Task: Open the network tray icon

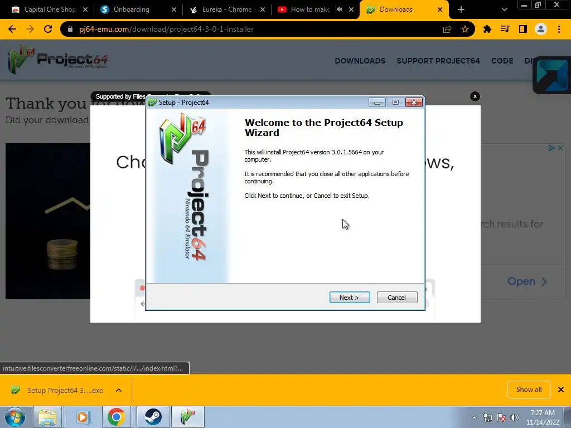Action: (x=487, y=417)
